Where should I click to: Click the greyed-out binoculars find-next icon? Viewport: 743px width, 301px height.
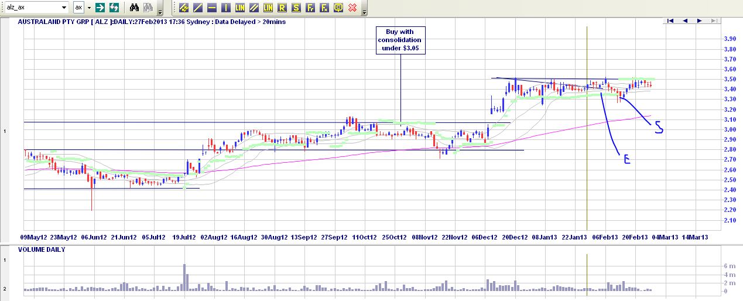coord(148,8)
